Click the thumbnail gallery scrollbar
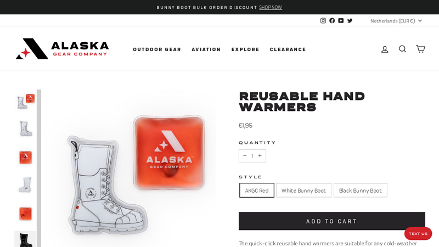The width and height of the screenshot is (439, 247). [39, 169]
